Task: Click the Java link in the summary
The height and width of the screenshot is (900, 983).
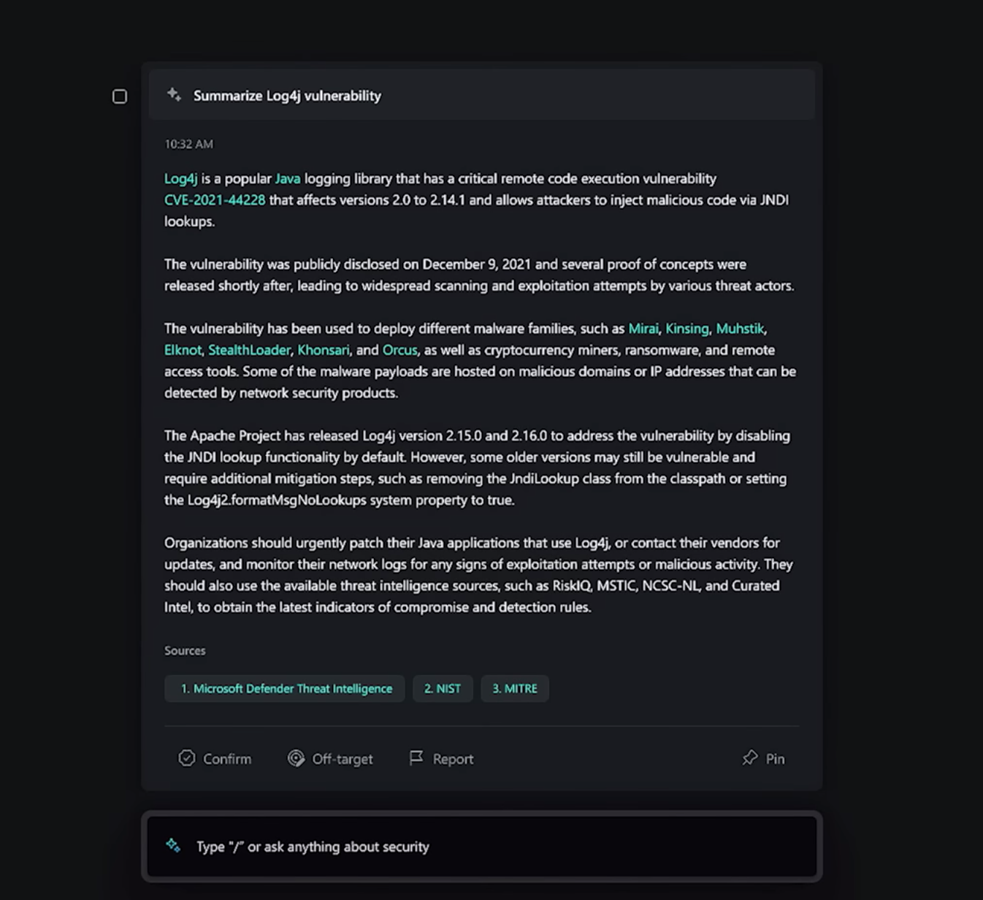Action: point(288,179)
